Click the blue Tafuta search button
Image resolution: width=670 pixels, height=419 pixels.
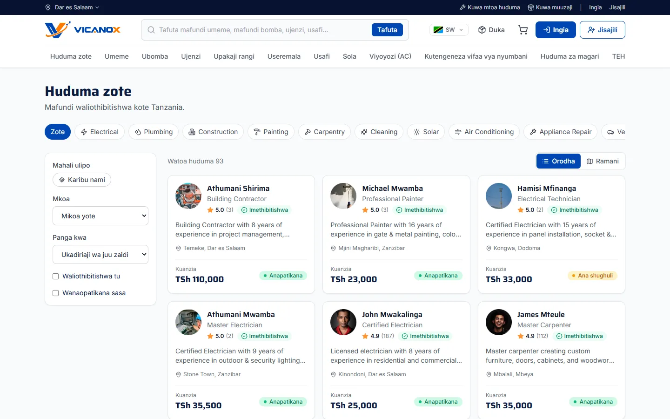point(387,30)
